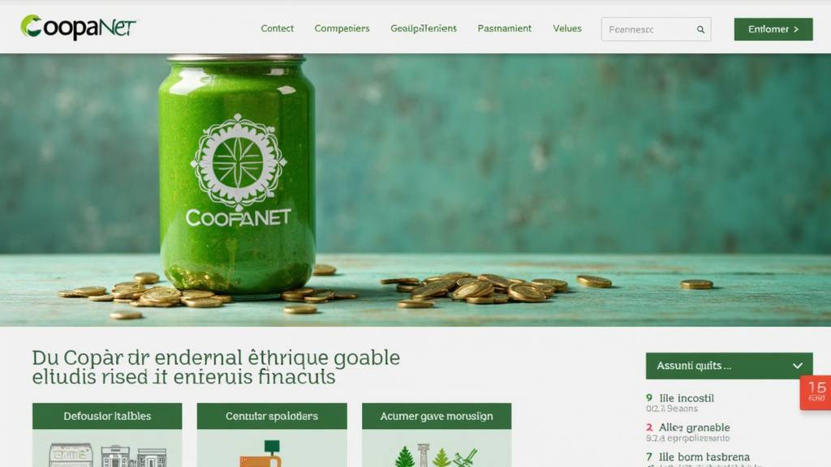
Task: Open the Contect menu item
Action: coord(278,28)
